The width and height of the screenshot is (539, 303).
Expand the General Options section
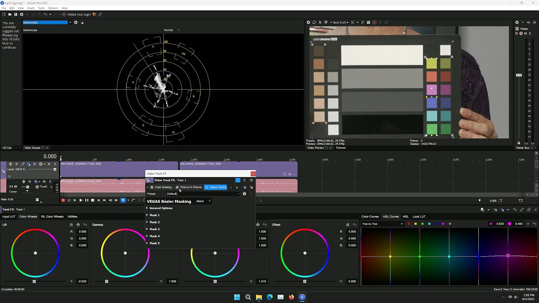[x=147, y=208]
